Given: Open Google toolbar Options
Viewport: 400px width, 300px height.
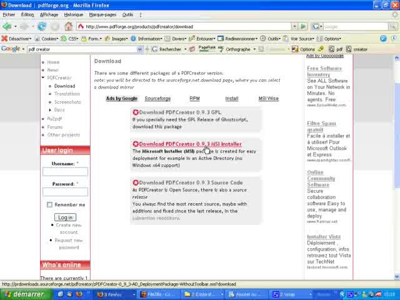Looking at the screenshot, I should tap(304, 49).
